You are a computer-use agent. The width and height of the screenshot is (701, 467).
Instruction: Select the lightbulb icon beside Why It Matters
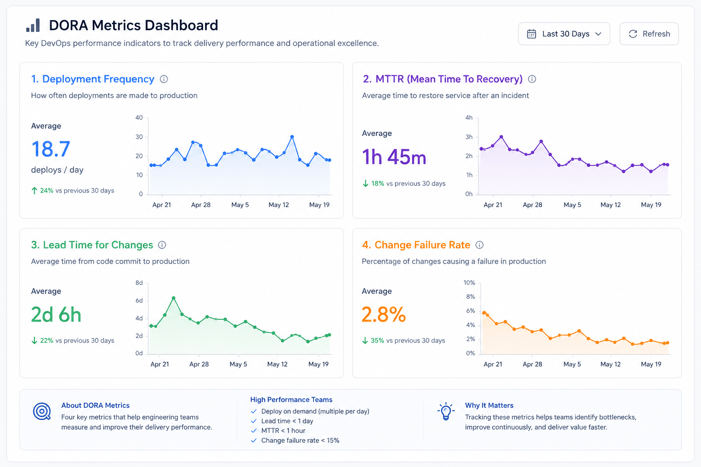pos(446,411)
